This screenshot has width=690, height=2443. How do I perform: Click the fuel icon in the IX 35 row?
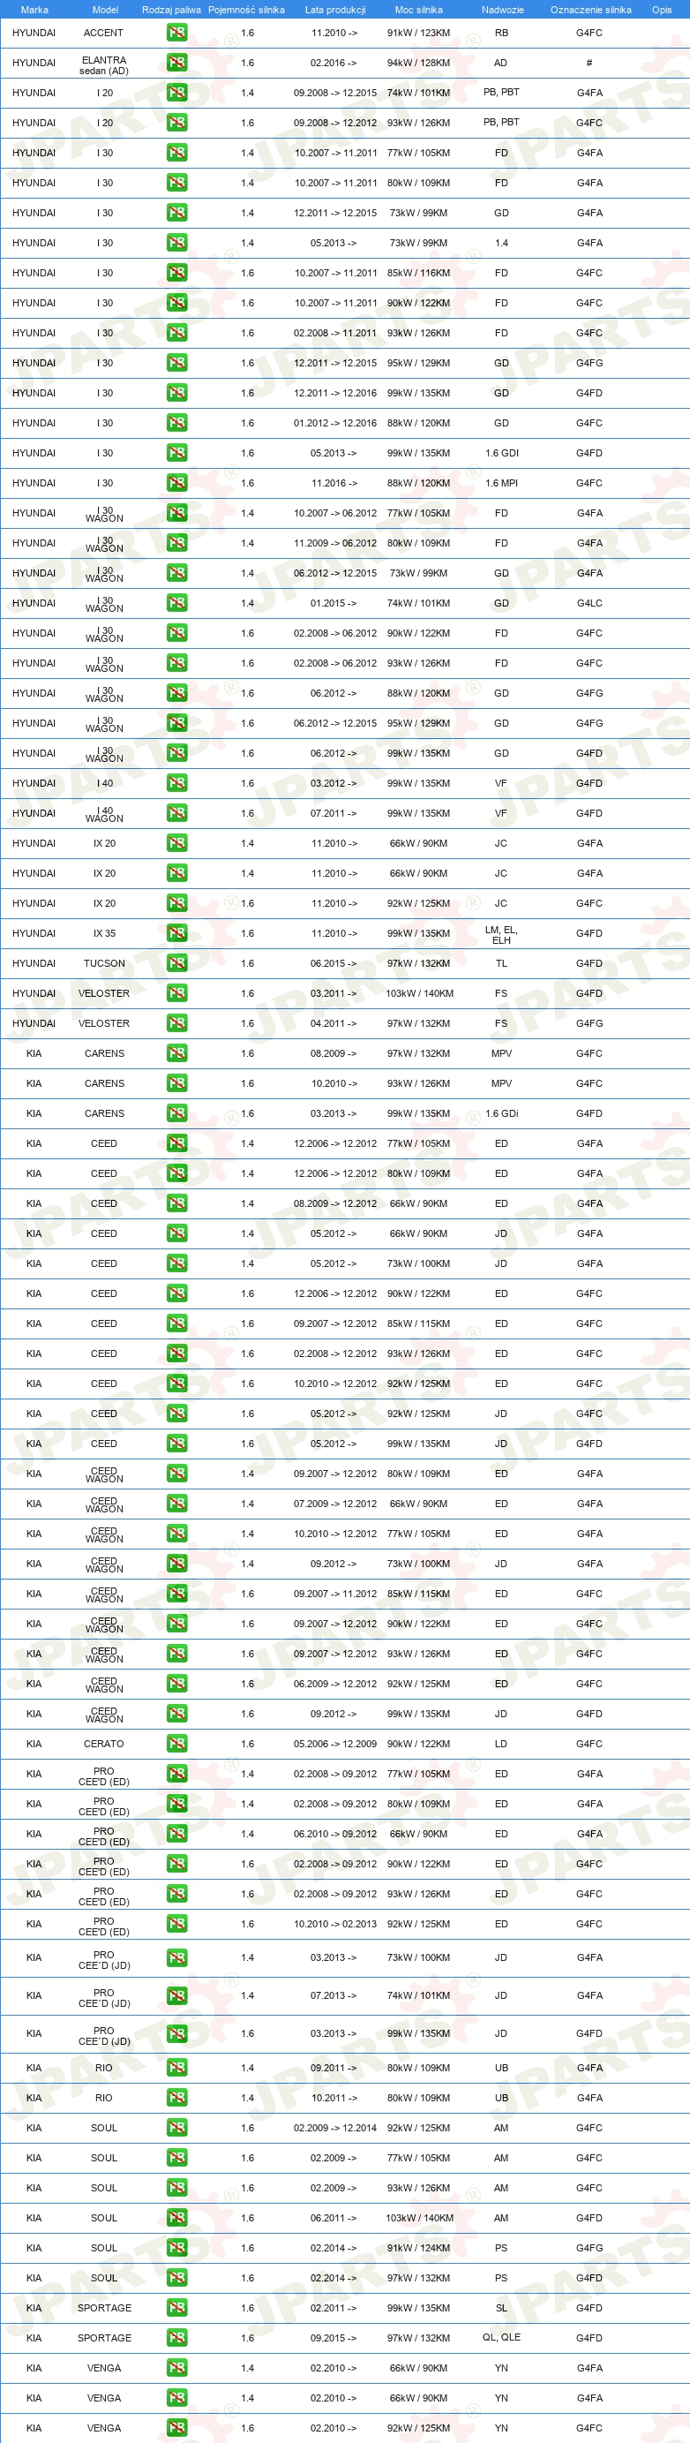coord(176,933)
